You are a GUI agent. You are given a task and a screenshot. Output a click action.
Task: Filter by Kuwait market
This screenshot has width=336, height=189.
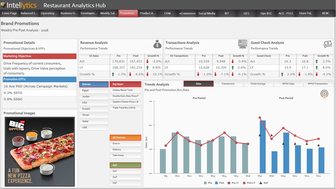coord(94,109)
